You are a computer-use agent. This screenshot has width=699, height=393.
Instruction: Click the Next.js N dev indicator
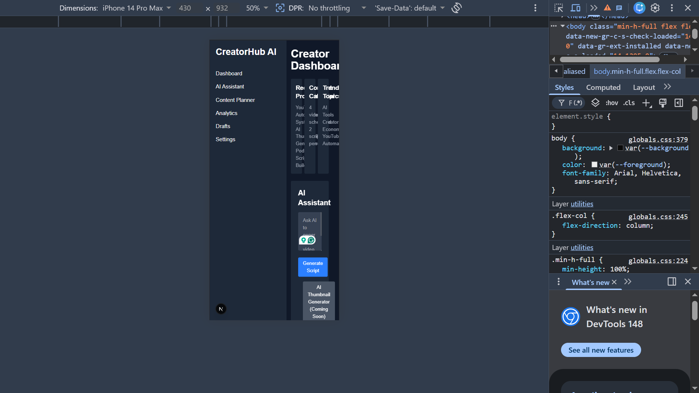click(221, 309)
